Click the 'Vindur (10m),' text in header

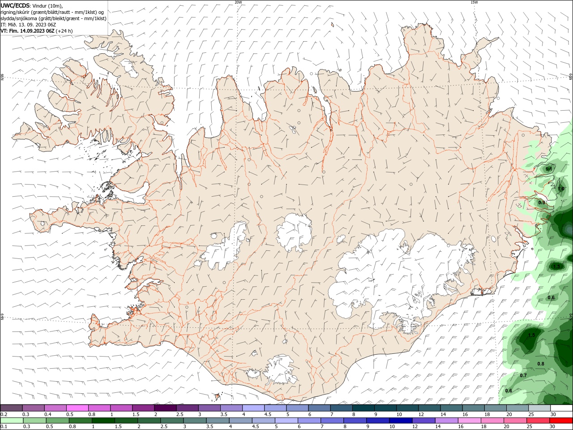point(48,6)
